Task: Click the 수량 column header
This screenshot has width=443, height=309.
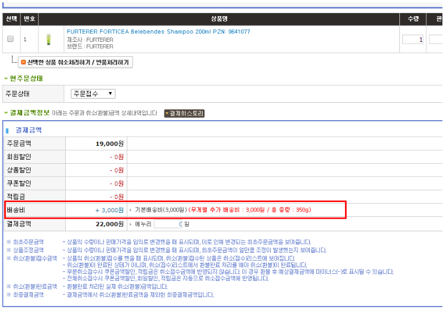Action: [413, 19]
